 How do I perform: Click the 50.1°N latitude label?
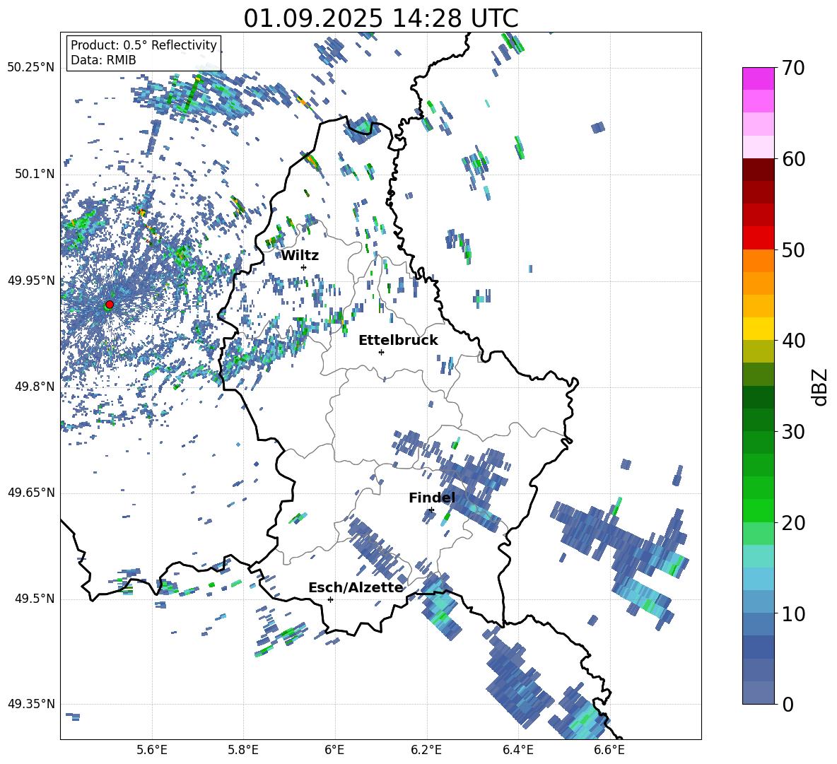35,174
